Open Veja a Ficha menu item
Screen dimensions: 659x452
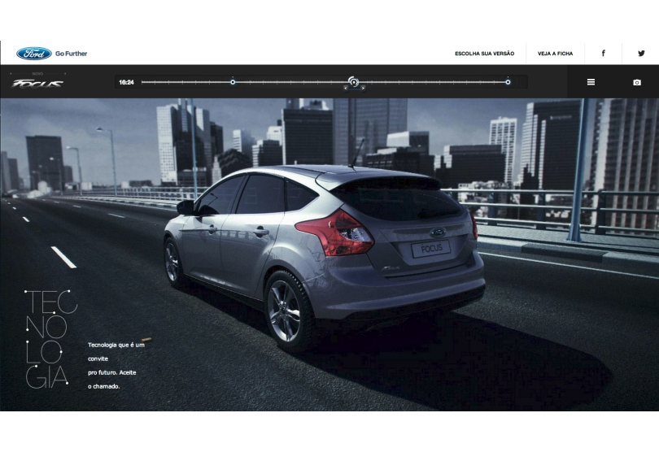click(555, 54)
